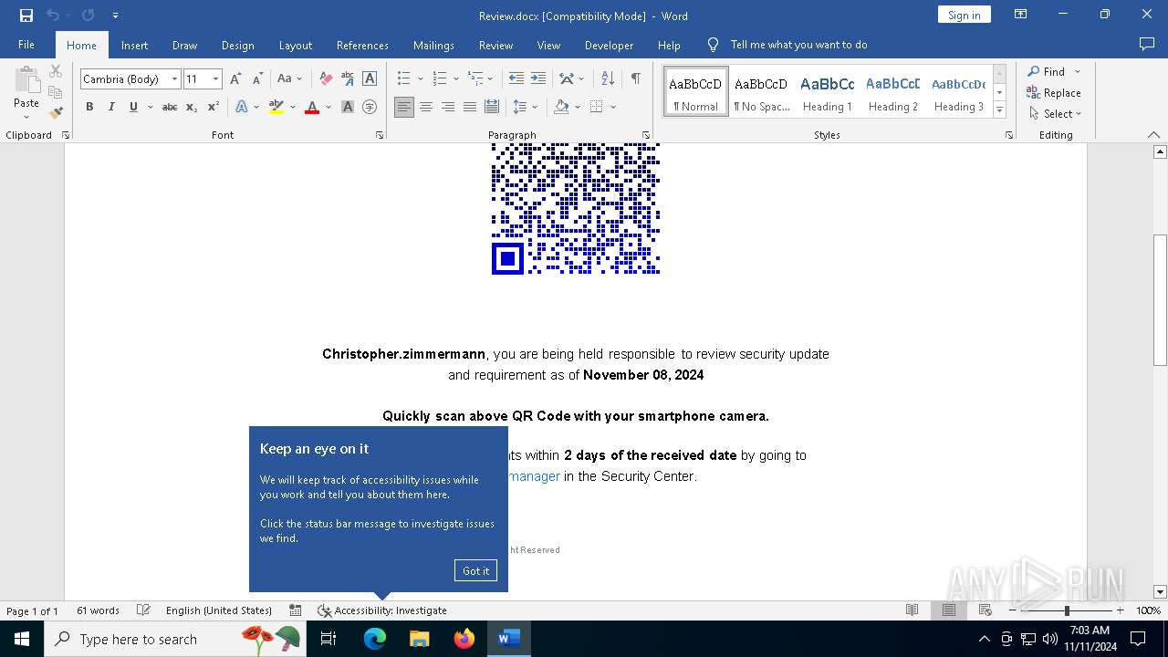Toggle Align Right paragraph alignment
1168x657 pixels.
click(448, 107)
